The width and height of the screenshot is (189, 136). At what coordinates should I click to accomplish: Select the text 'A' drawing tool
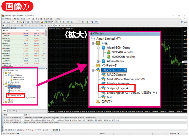pos(29,25)
